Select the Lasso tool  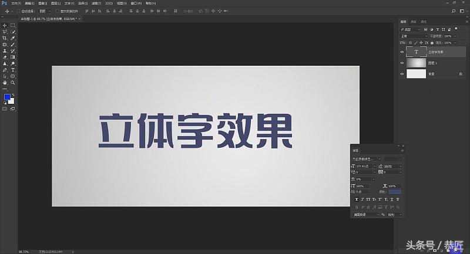5,32
